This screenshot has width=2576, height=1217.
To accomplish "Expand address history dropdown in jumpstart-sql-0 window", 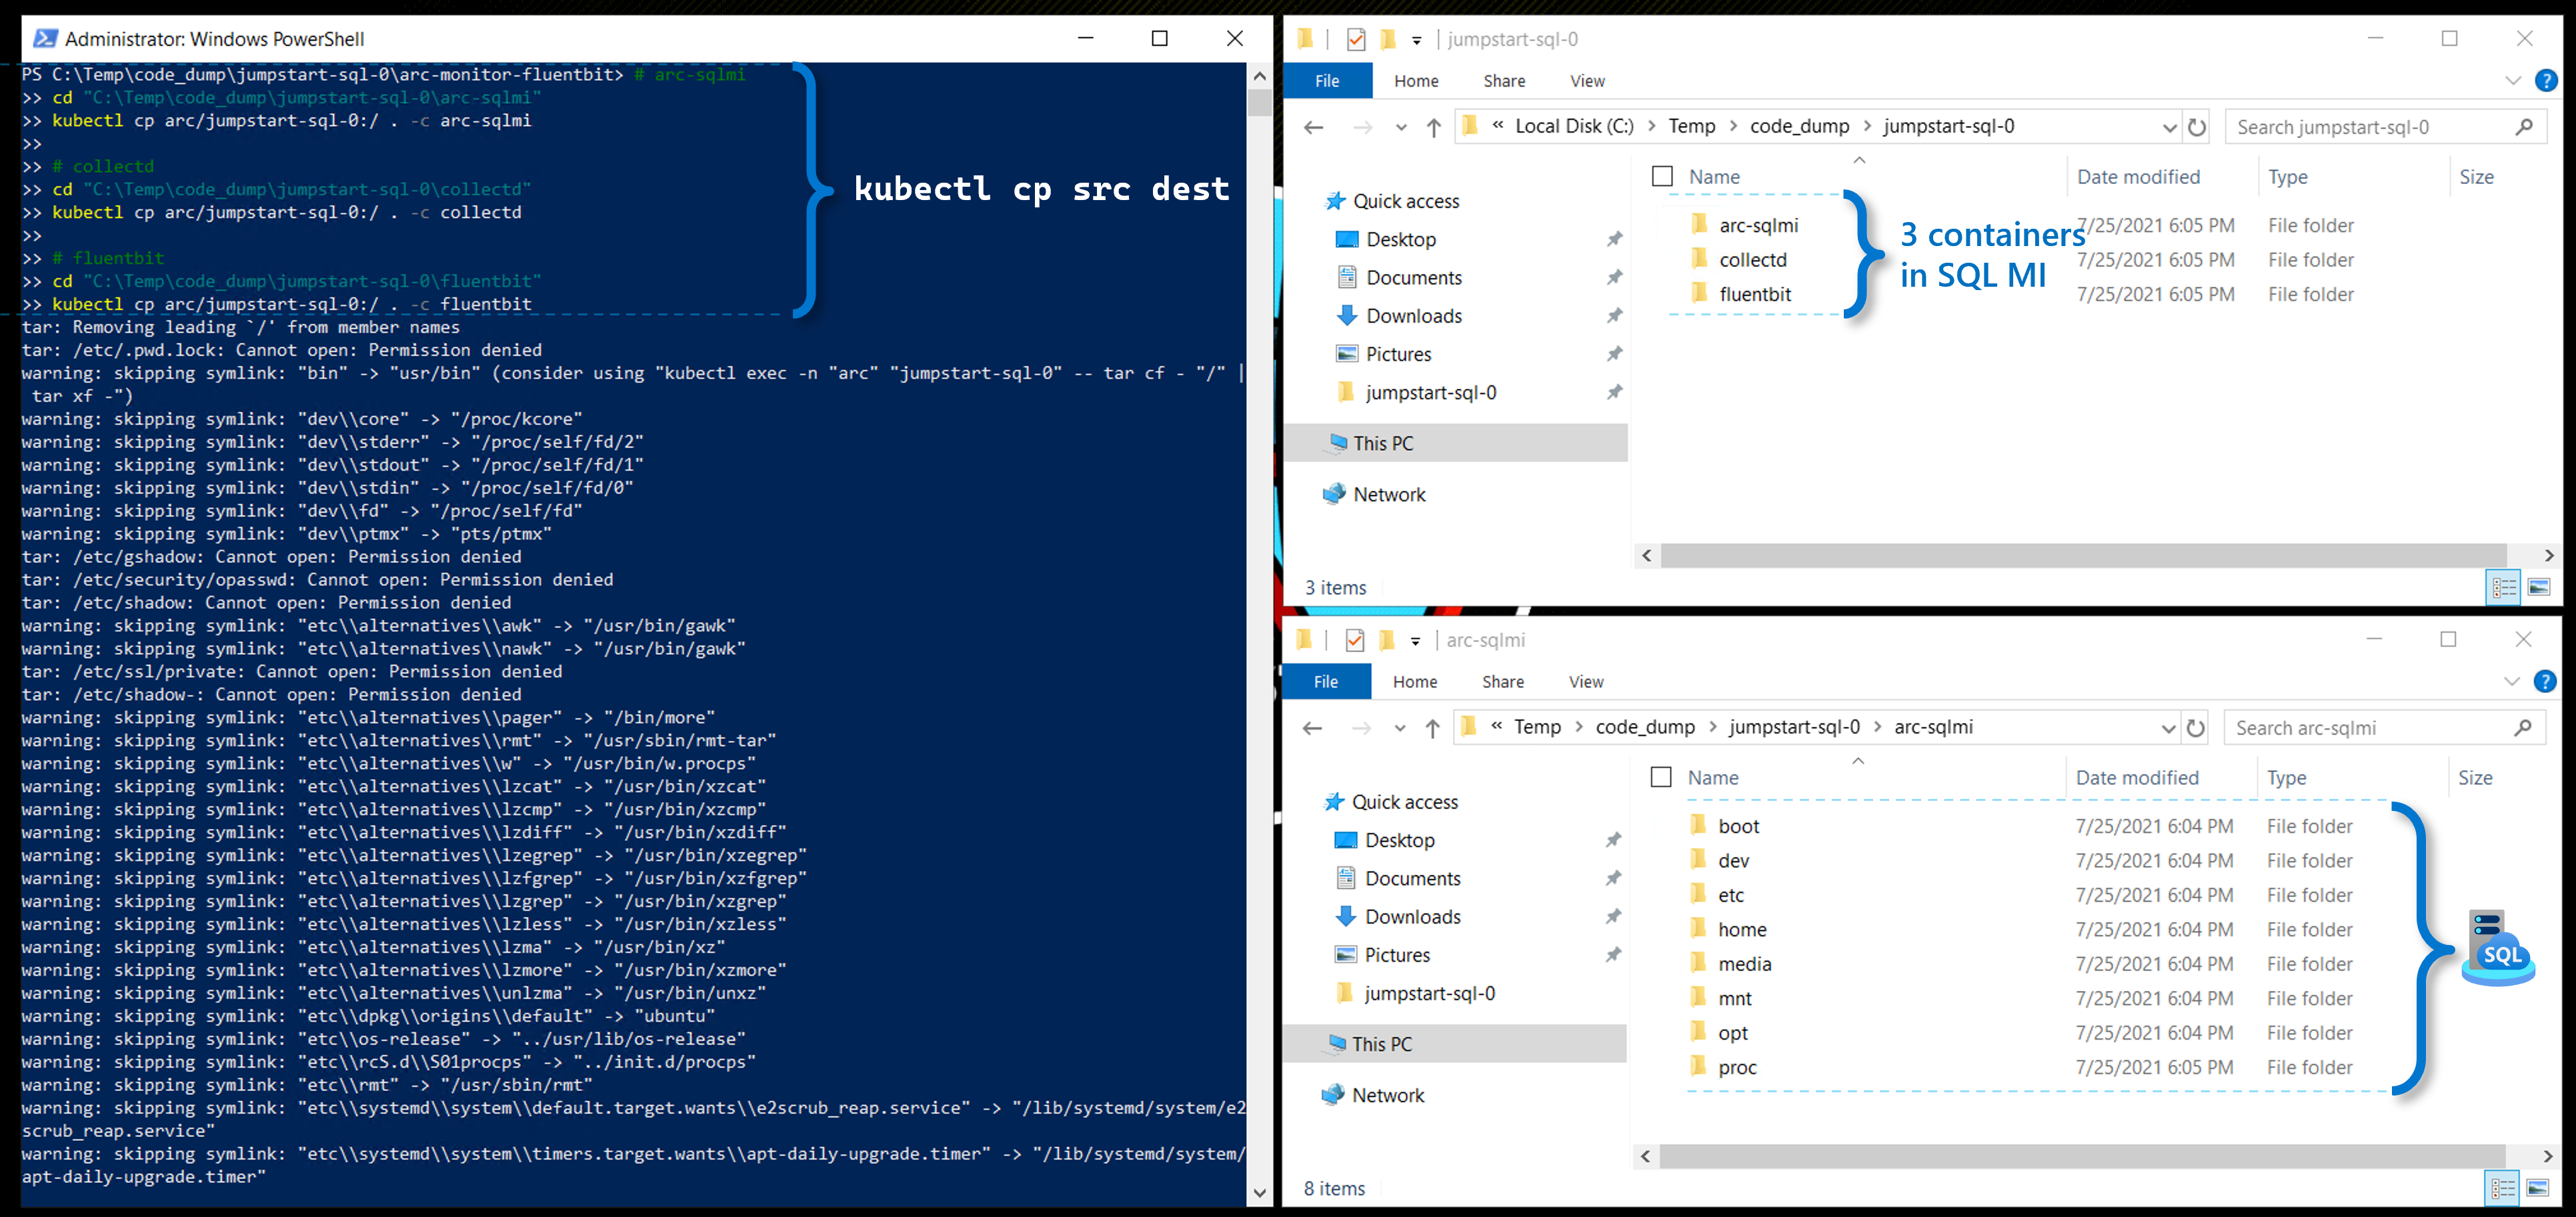I will (x=2169, y=127).
